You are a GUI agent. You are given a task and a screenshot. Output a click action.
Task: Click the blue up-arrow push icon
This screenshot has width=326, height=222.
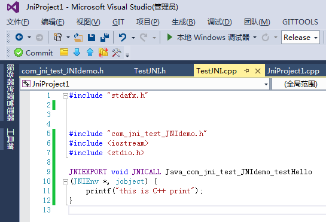(x=90, y=53)
